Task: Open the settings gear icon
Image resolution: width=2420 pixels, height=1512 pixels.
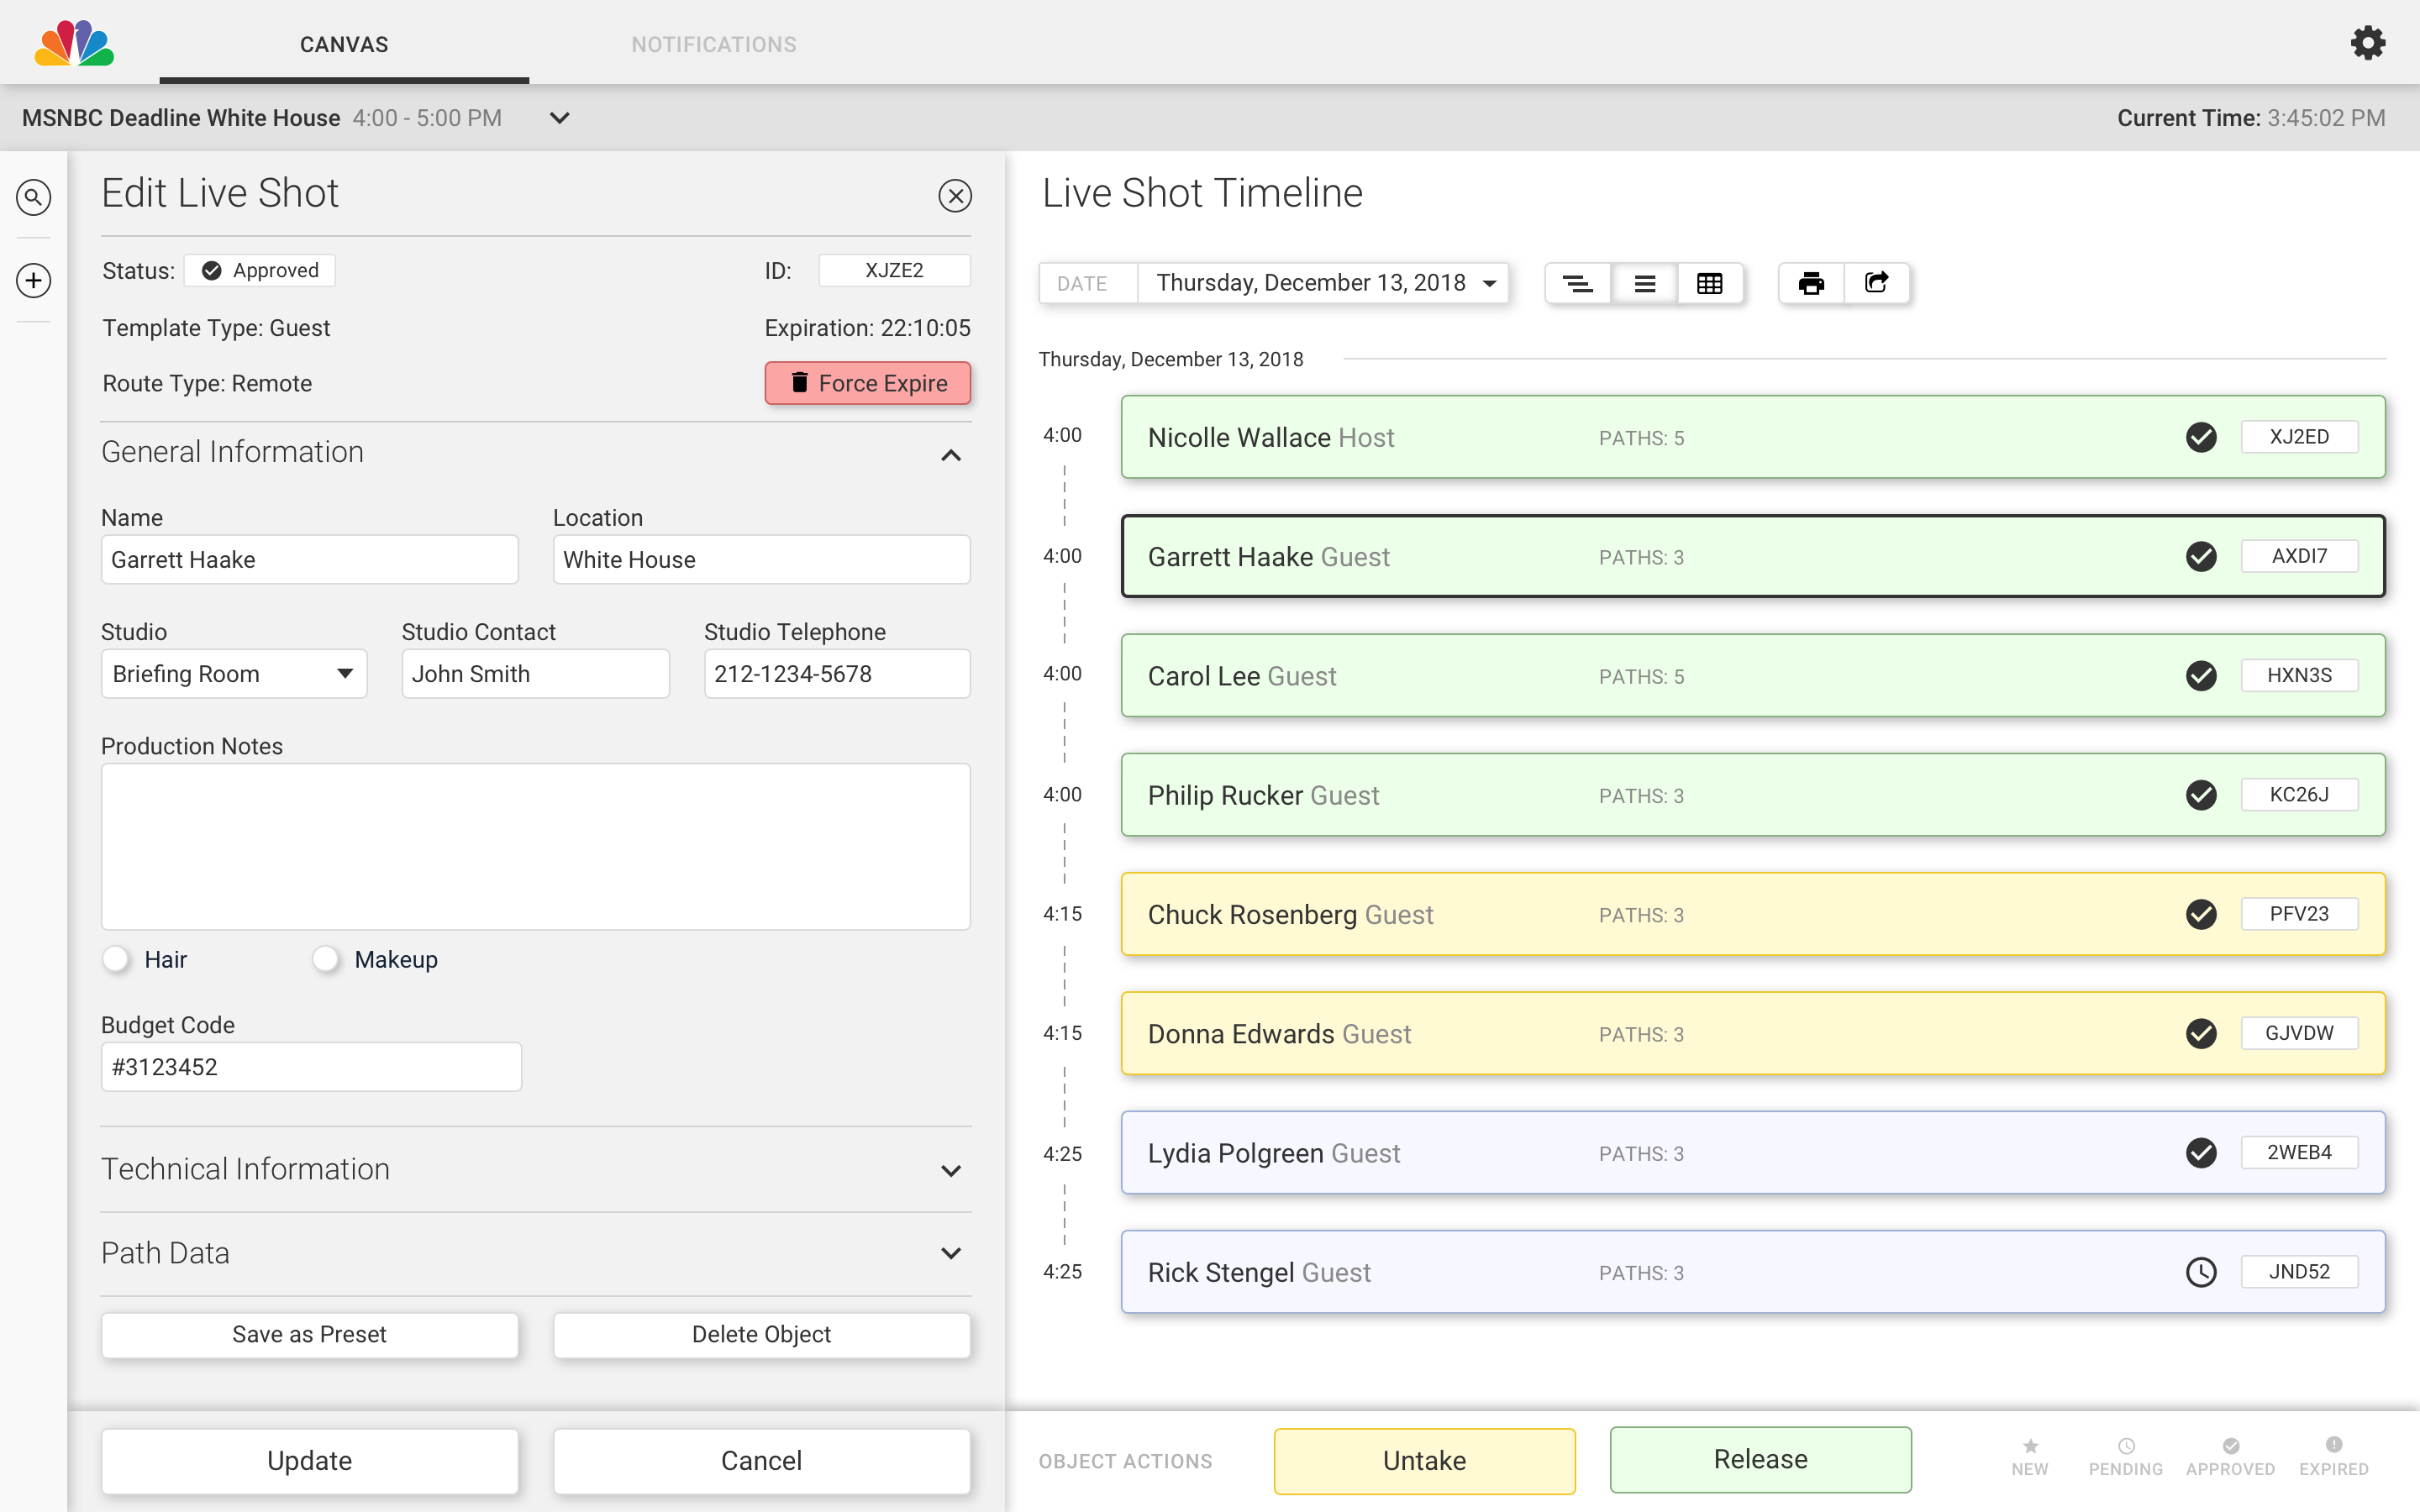Action: coord(2367,43)
